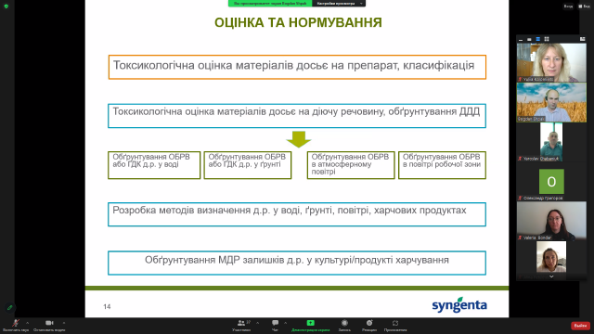This screenshot has width=594, height=334.
Task: Click the box 'Обґрунтування ОБРВ або ГДК д.р. у ґрунті'
Action: click(x=248, y=165)
